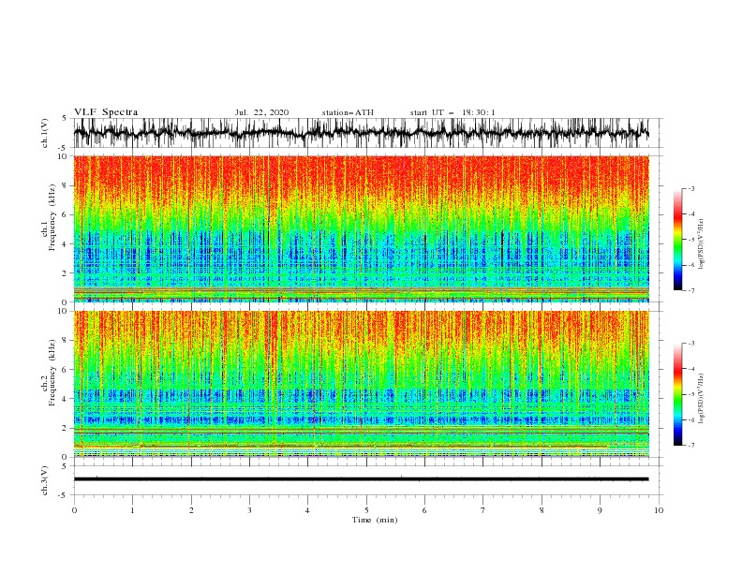This screenshot has height=573, width=742.
Task: Click the "2" kHz tick of ch.1 spectrogram
Action: [x=65, y=272]
